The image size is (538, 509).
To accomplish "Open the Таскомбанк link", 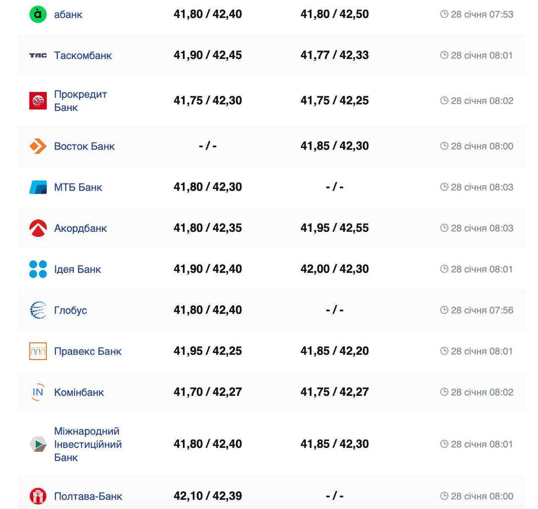I will (x=83, y=56).
